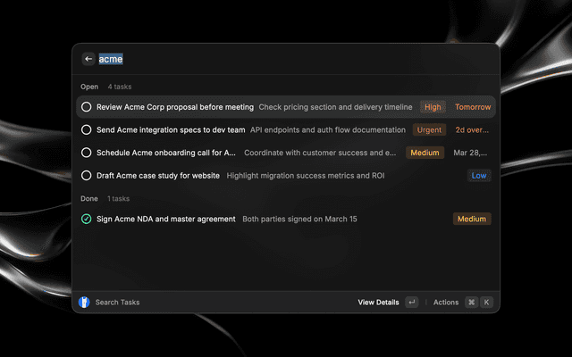Open the Actions menu
This screenshot has width=572, height=357.
point(446,303)
